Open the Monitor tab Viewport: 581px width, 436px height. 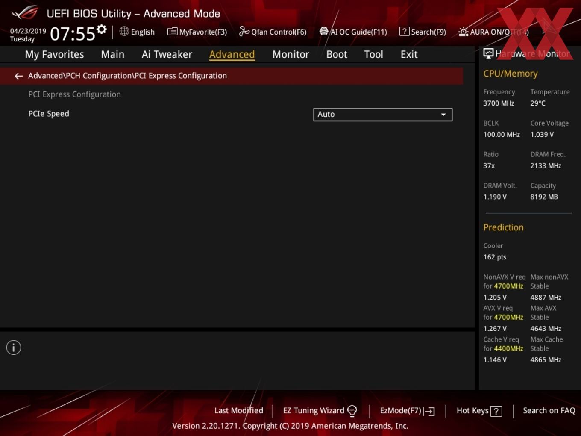290,54
